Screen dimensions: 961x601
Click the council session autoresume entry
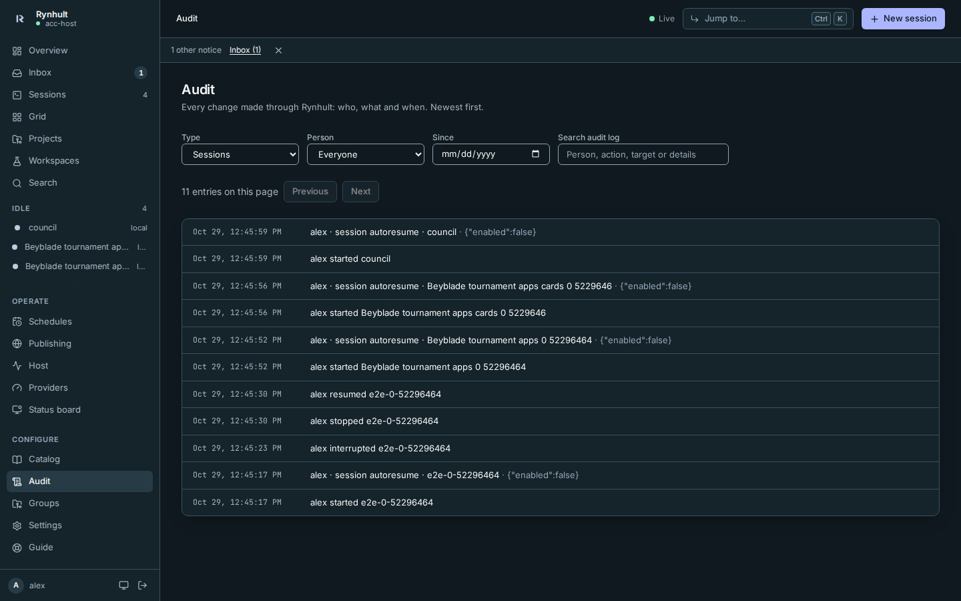(x=561, y=232)
